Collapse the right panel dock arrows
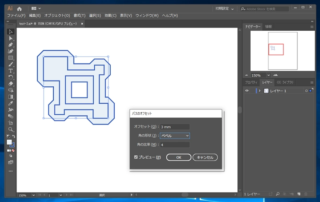Screen dimensions: 320x202 pos(312,21)
